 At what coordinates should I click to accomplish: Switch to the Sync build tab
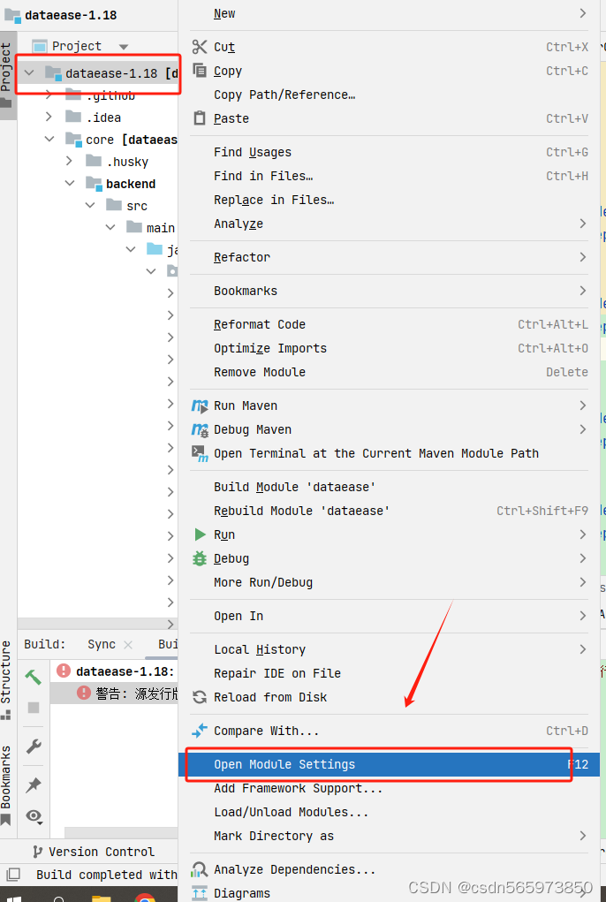click(102, 644)
